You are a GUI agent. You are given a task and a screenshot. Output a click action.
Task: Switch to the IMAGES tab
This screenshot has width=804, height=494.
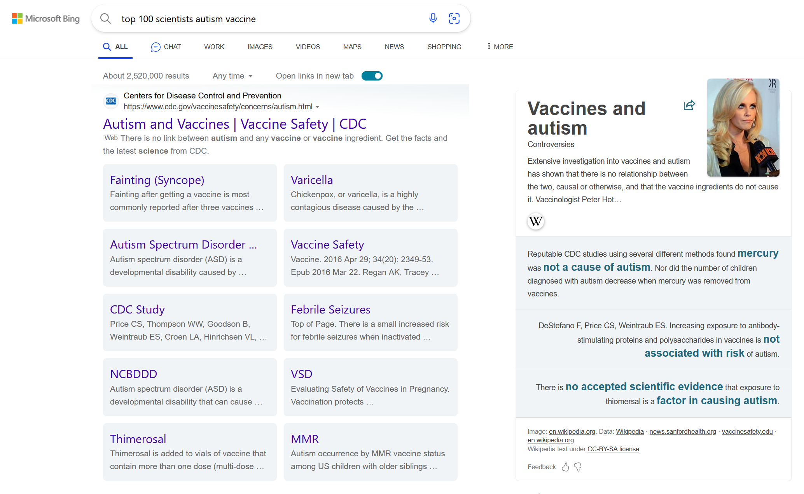coord(260,47)
